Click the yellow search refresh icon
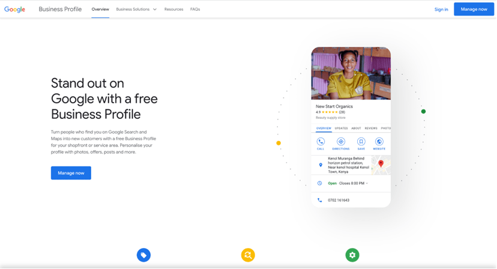Image resolution: width=497 pixels, height=269 pixels. click(x=248, y=255)
